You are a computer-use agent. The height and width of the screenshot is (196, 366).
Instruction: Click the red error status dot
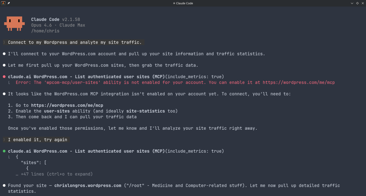4,77
